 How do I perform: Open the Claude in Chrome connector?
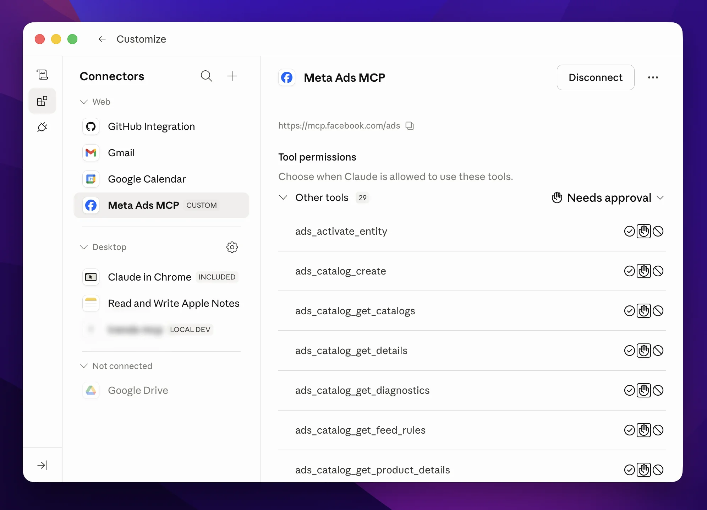(x=161, y=277)
